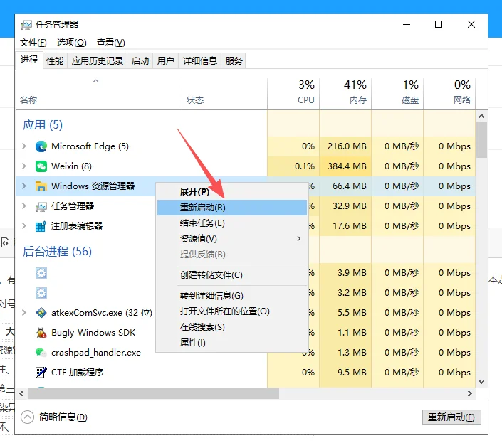Expand the 任务管理器 process row chevron
This screenshot has width=502, height=443.
click(x=24, y=206)
